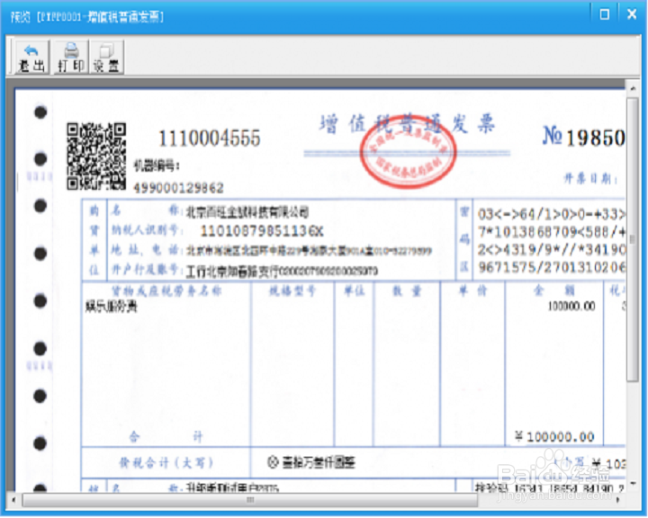
Task: Click the 开票日期 label
Action: tap(591, 179)
